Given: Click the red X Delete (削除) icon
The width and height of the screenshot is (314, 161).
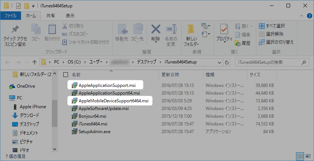Looking at the screenshot, I should click(156, 30).
